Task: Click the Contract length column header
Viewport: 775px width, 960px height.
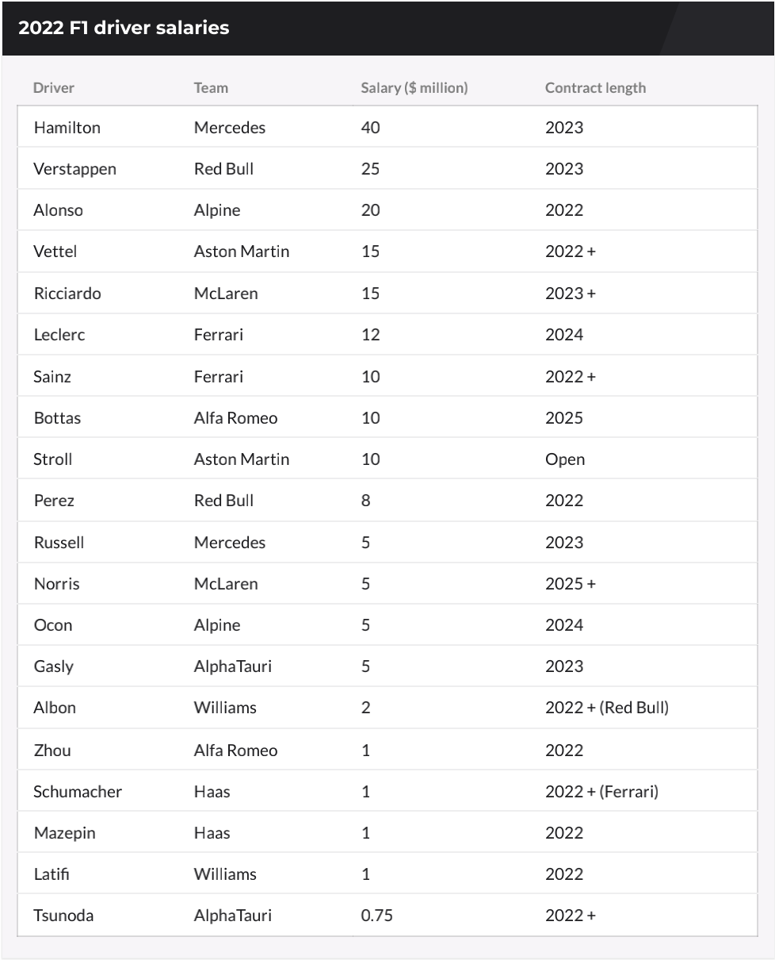Action: (595, 88)
